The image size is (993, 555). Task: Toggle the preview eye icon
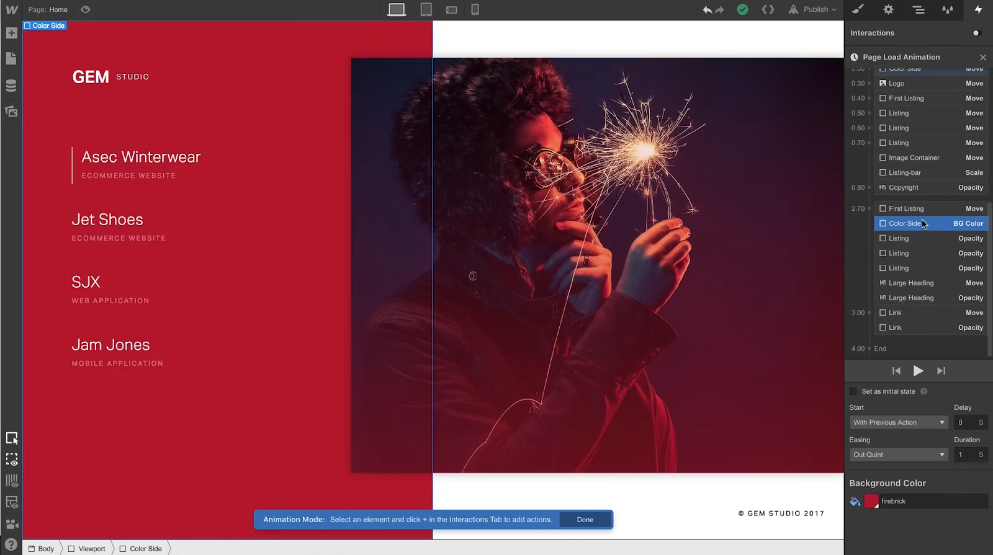coord(86,9)
